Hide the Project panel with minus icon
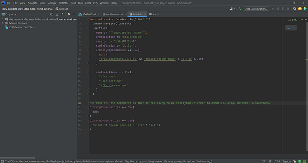308x163 pixels. (74, 14)
